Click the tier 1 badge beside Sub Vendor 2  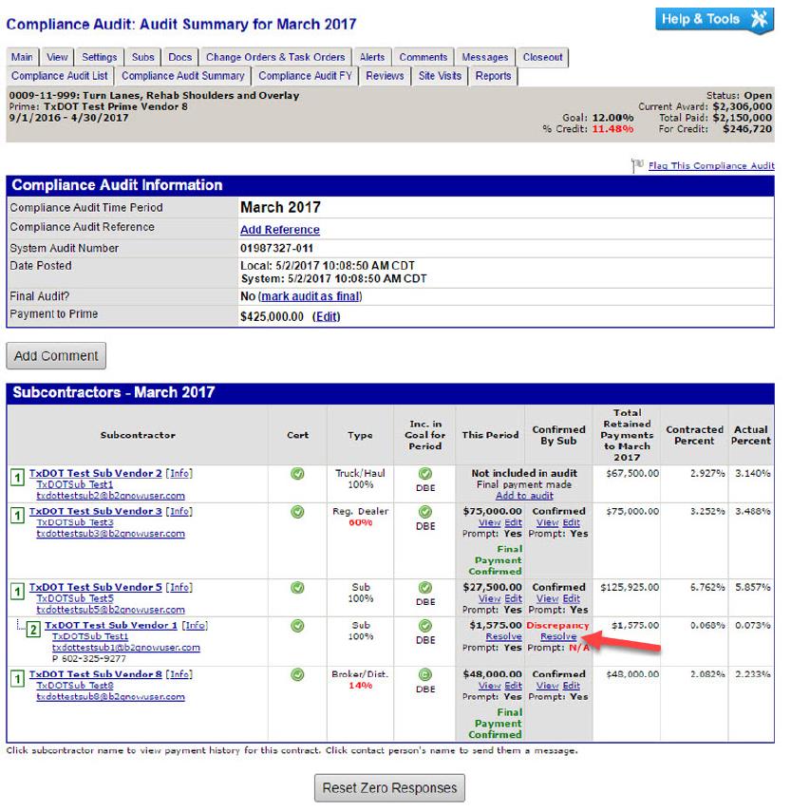pyautogui.click(x=16, y=477)
